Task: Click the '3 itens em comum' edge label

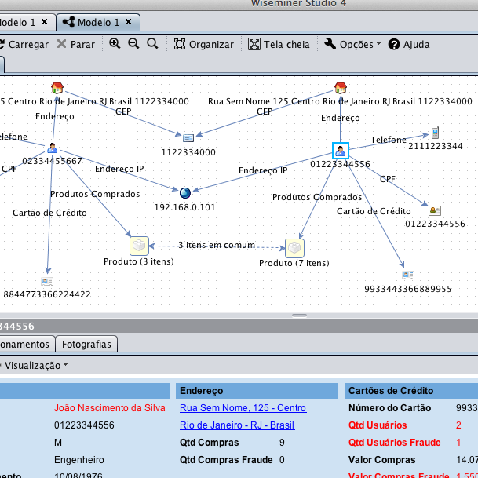Action: click(x=217, y=245)
